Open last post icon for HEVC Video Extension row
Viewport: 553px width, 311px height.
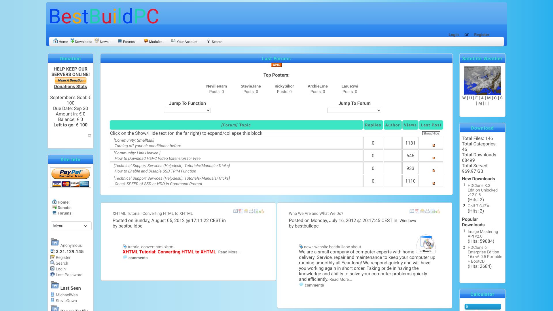pyautogui.click(x=433, y=158)
